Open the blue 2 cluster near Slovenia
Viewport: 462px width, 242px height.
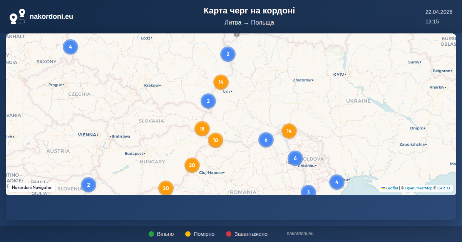pos(89,185)
